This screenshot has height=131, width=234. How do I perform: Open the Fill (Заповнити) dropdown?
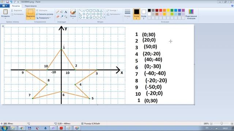point(114,14)
